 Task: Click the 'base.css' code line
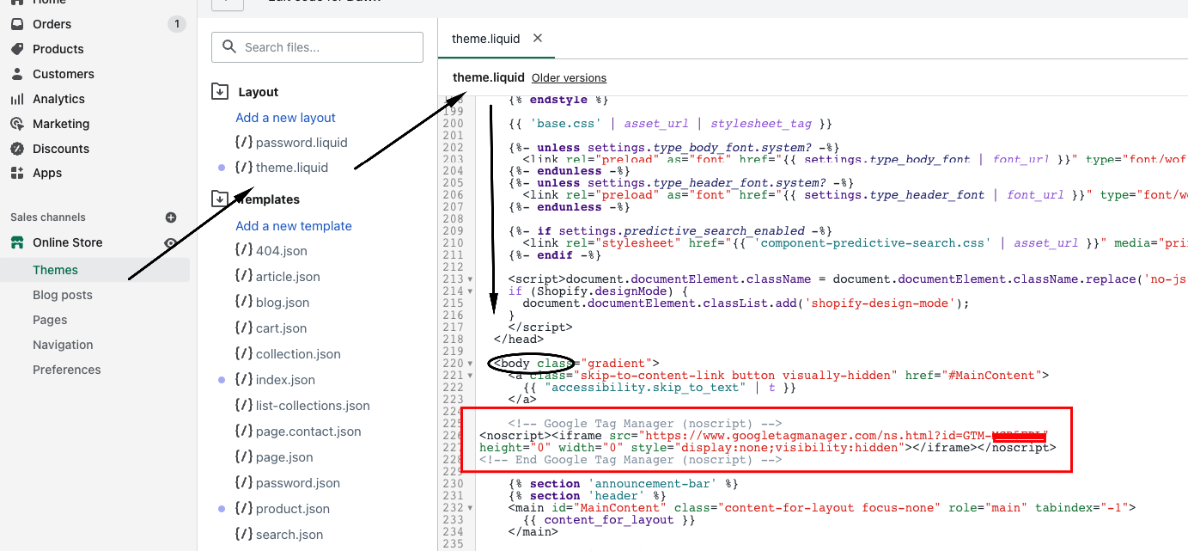point(671,124)
